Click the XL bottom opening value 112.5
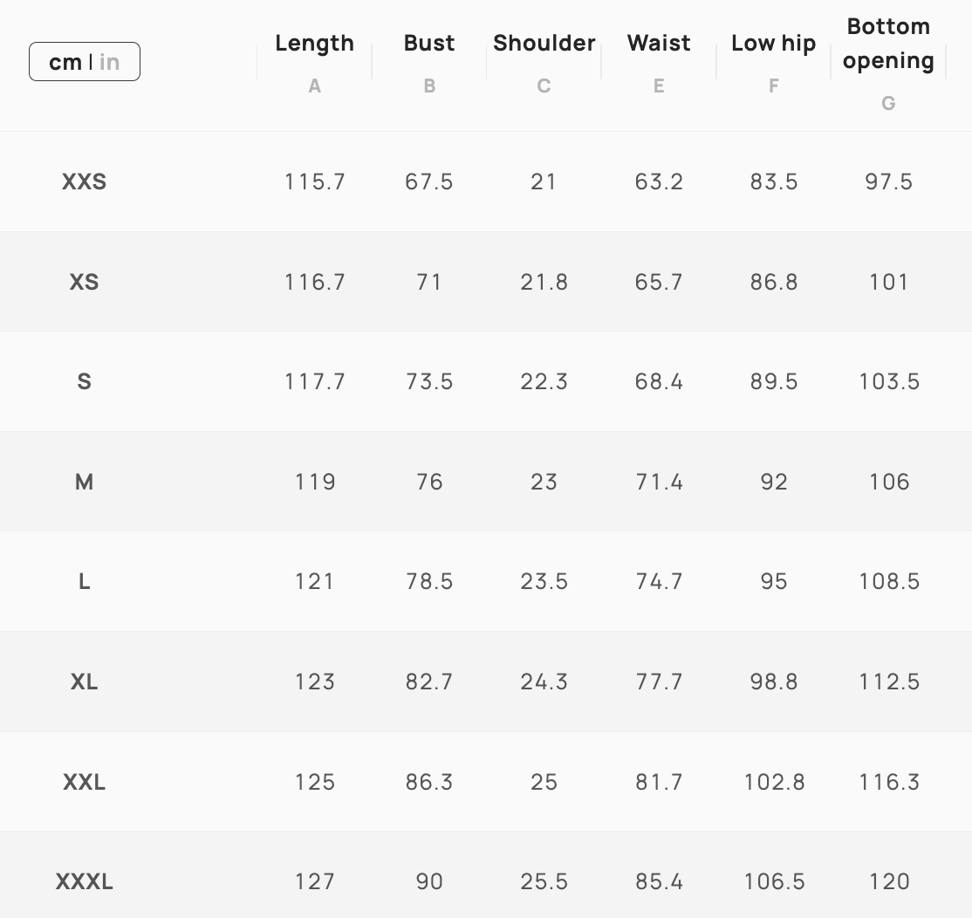972x918 pixels. tap(888, 682)
